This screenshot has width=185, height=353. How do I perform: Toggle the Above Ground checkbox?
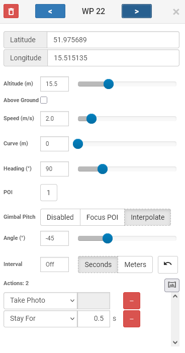(44, 100)
